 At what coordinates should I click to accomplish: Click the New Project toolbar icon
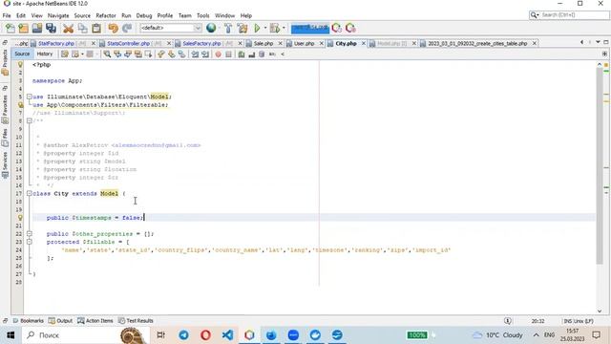click(24, 28)
